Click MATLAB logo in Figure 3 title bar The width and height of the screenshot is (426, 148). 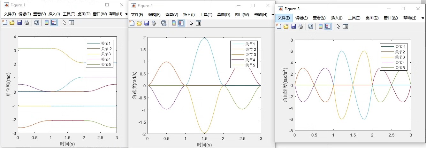tap(280, 9)
